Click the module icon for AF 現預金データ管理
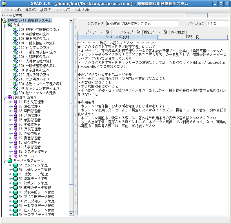Screen dimensions: 231x224 (x=15, y=188)
